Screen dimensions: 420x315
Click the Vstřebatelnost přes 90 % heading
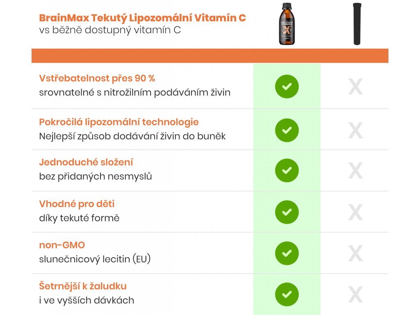(97, 78)
